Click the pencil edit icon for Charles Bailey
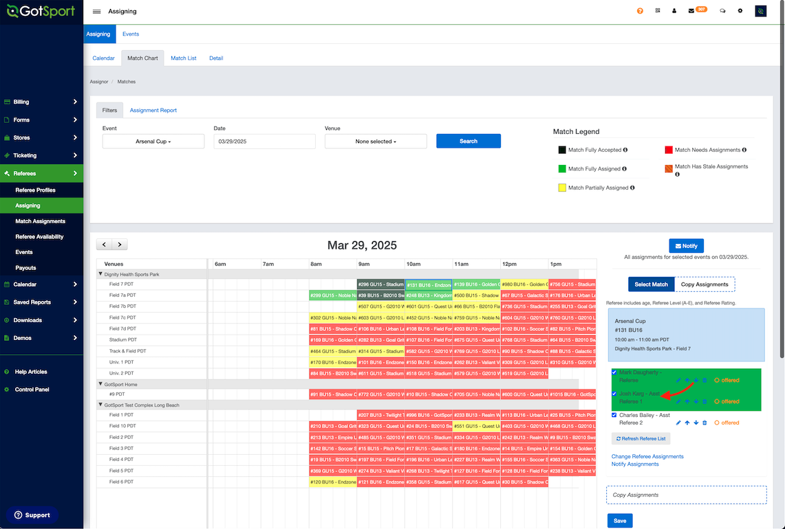 click(x=678, y=423)
